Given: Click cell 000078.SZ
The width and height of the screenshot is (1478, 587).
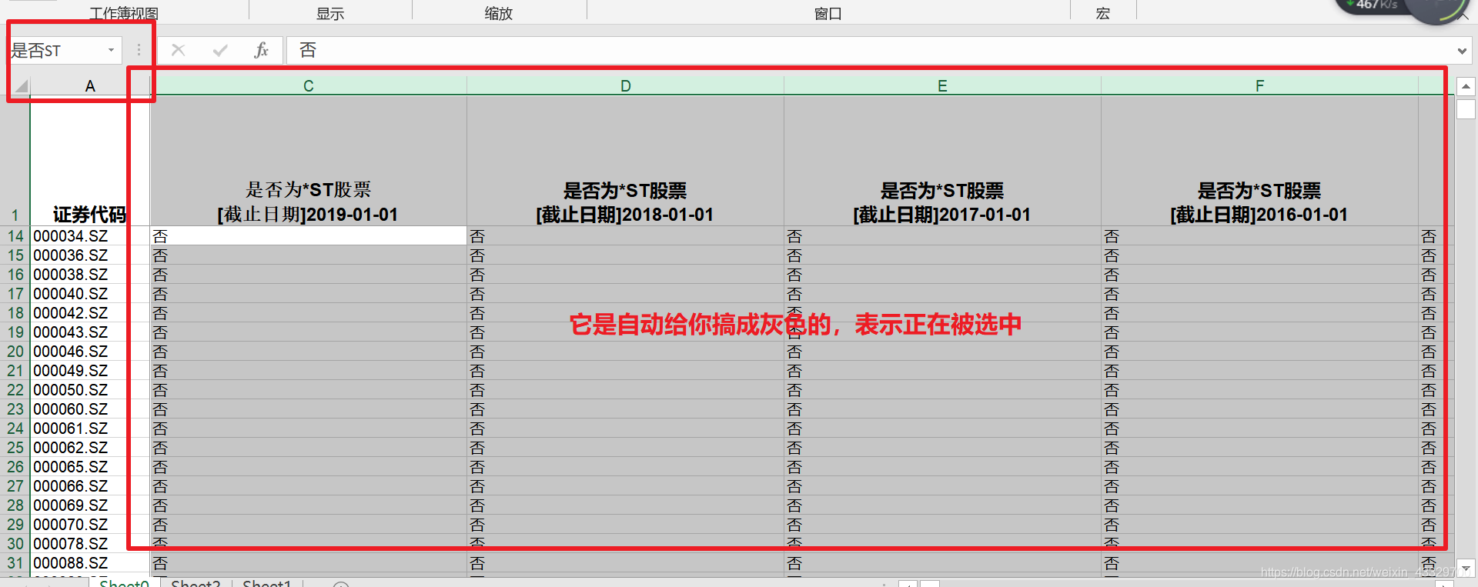Looking at the screenshot, I should click(90, 543).
